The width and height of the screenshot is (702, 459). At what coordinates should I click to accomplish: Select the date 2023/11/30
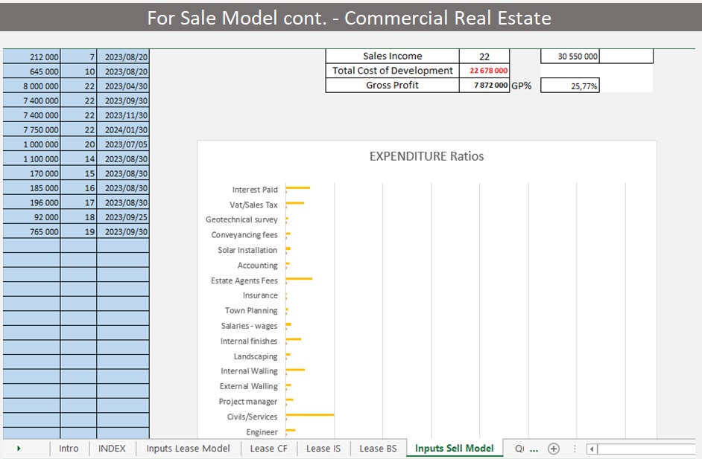(123, 115)
